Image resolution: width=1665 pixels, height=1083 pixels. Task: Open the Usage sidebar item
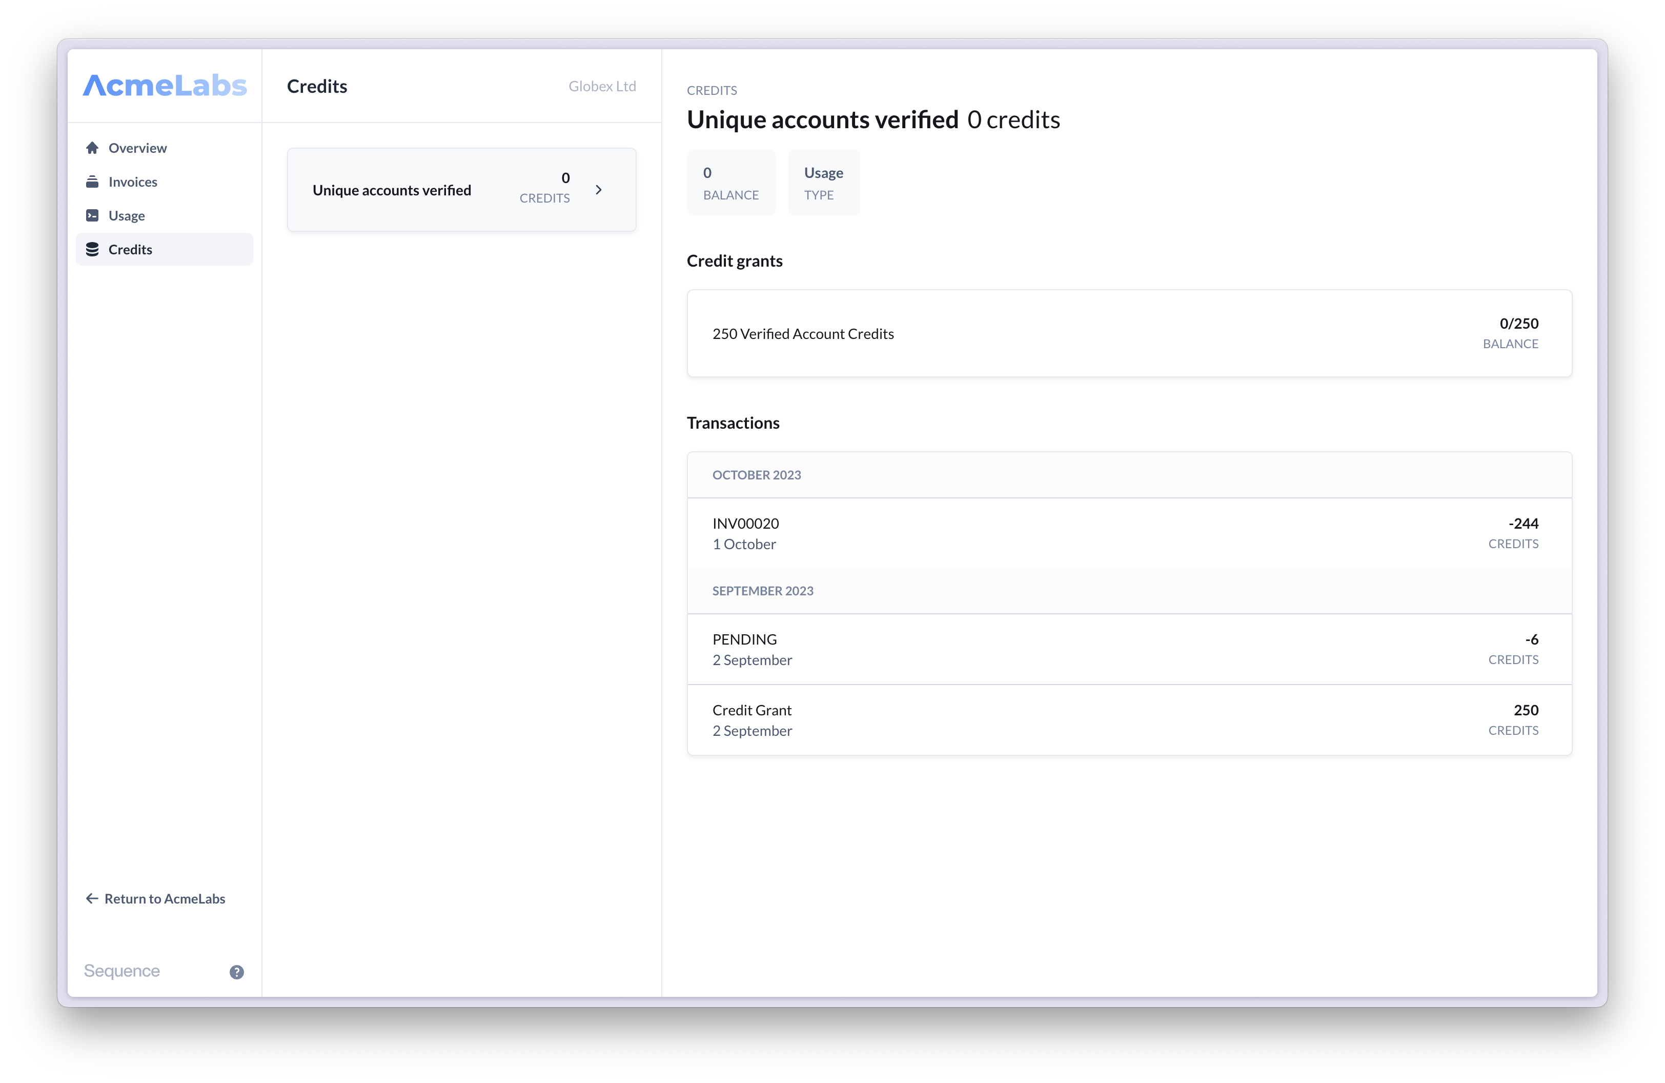(165, 215)
